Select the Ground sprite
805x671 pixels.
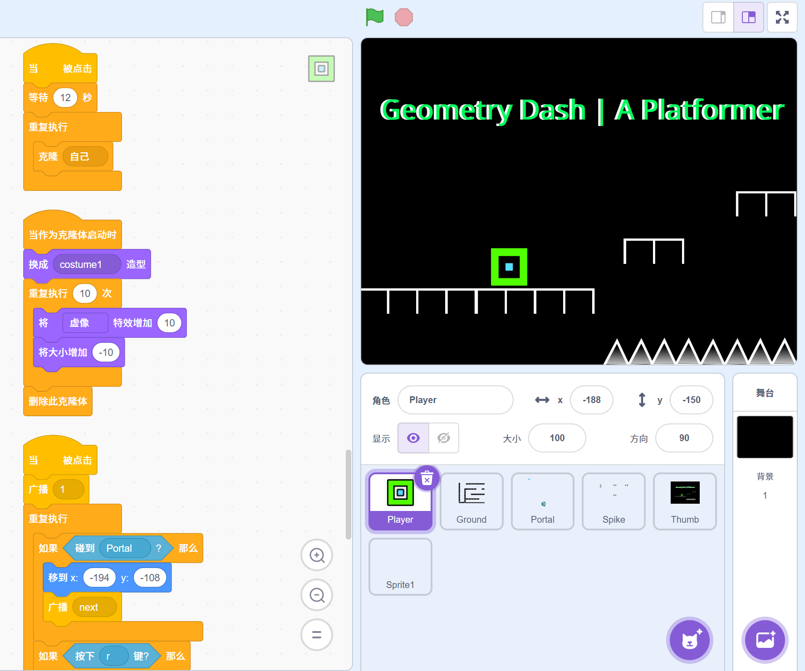tap(471, 501)
